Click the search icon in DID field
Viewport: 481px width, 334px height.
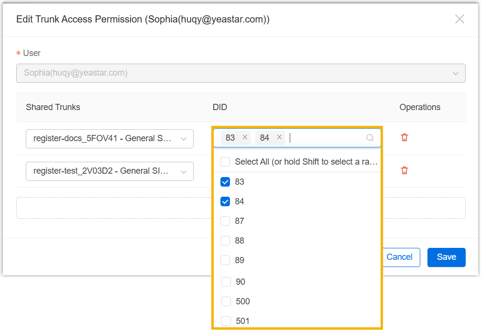pyautogui.click(x=370, y=138)
